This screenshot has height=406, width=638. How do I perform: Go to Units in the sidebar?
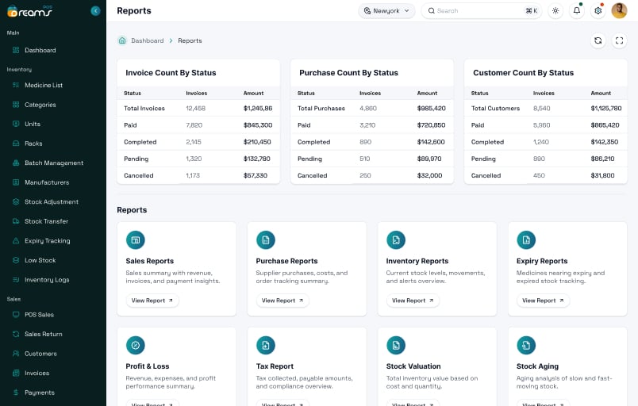pos(33,124)
